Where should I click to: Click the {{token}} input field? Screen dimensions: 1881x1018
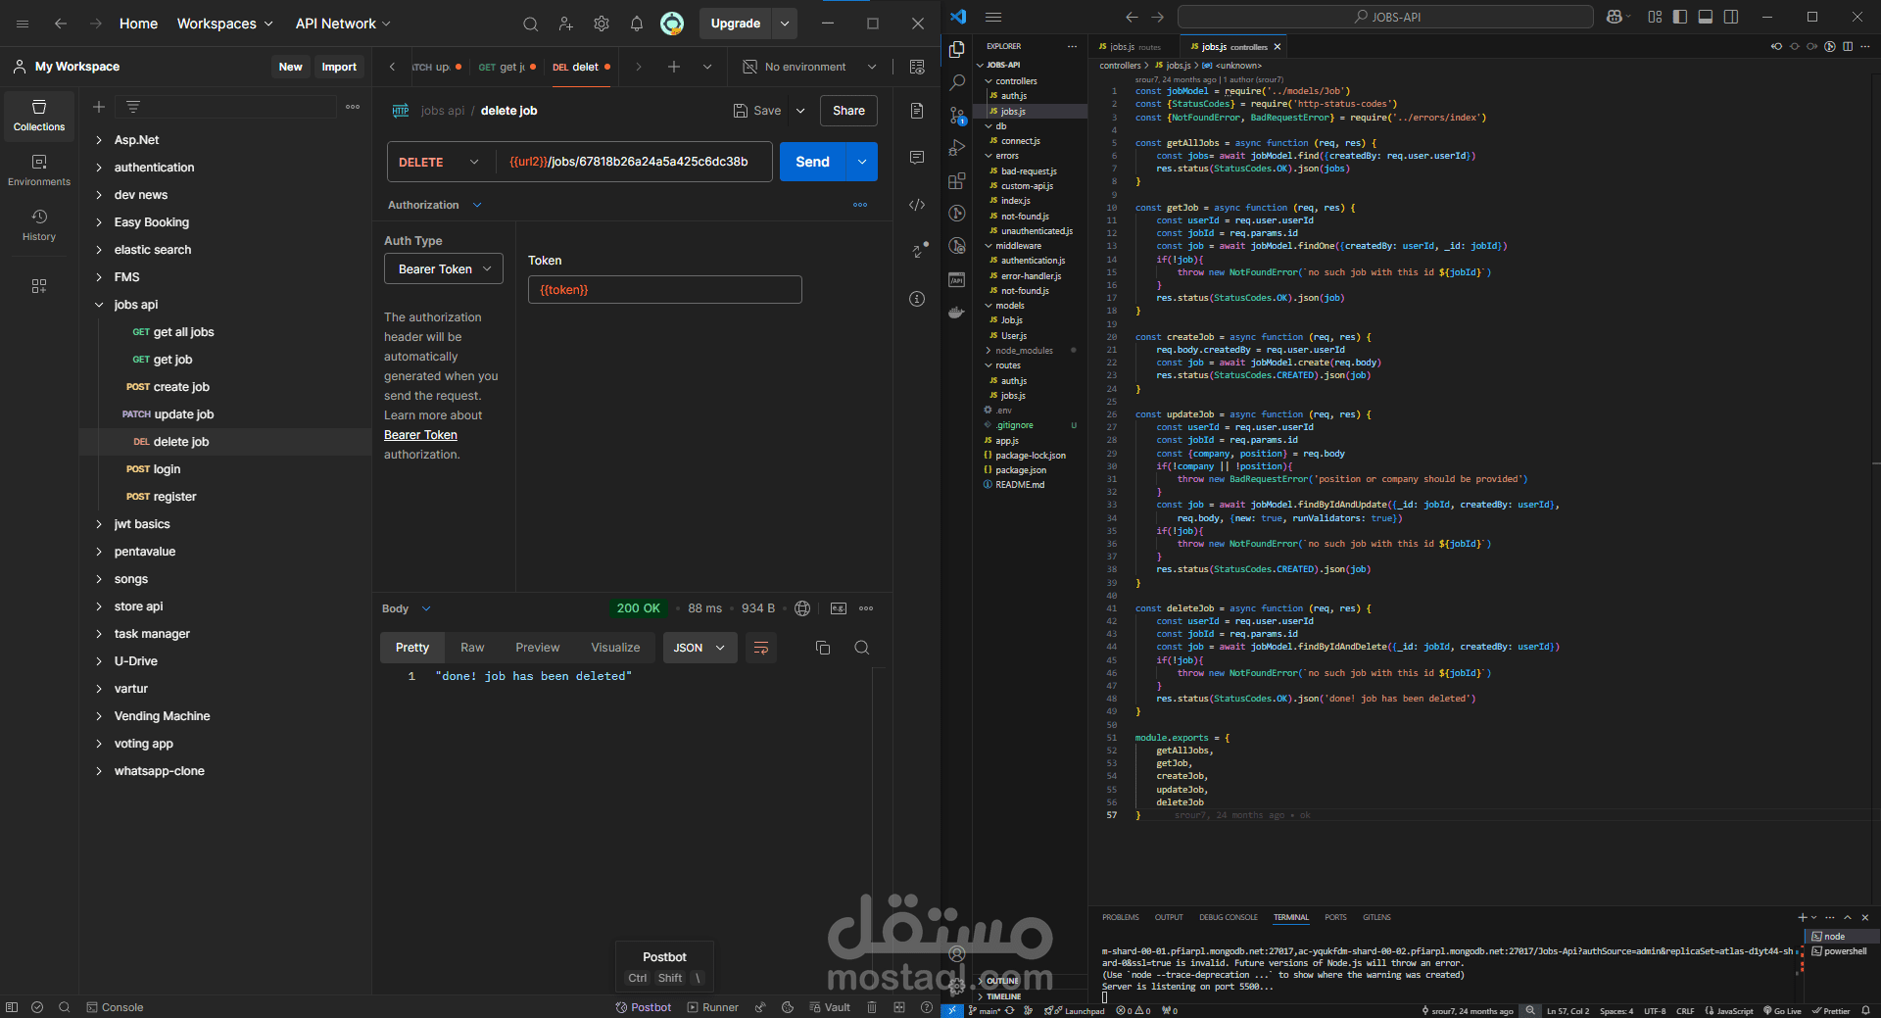point(665,290)
